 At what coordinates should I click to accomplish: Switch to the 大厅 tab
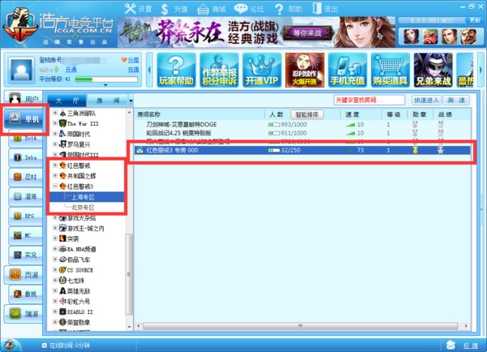tap(67, 101)
